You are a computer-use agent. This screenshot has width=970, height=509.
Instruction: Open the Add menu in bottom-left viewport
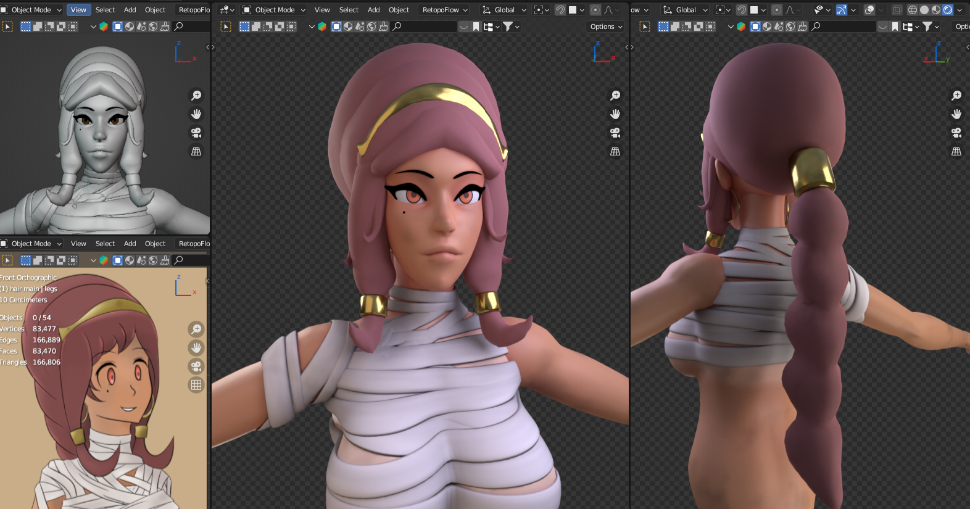tap(130, 244)
